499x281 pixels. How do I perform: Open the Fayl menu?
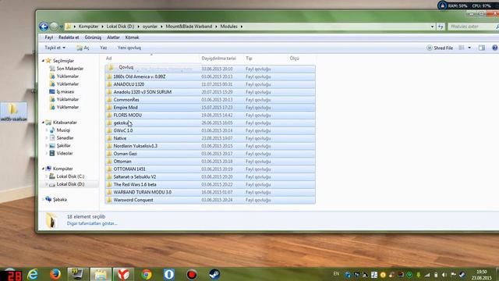pyautogui.click(x=48, y=37)
